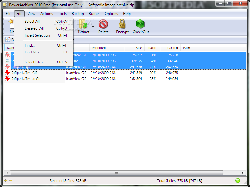The image size is (250, 187).
Task: Click packed value 232,553
Action: [172, 67]
